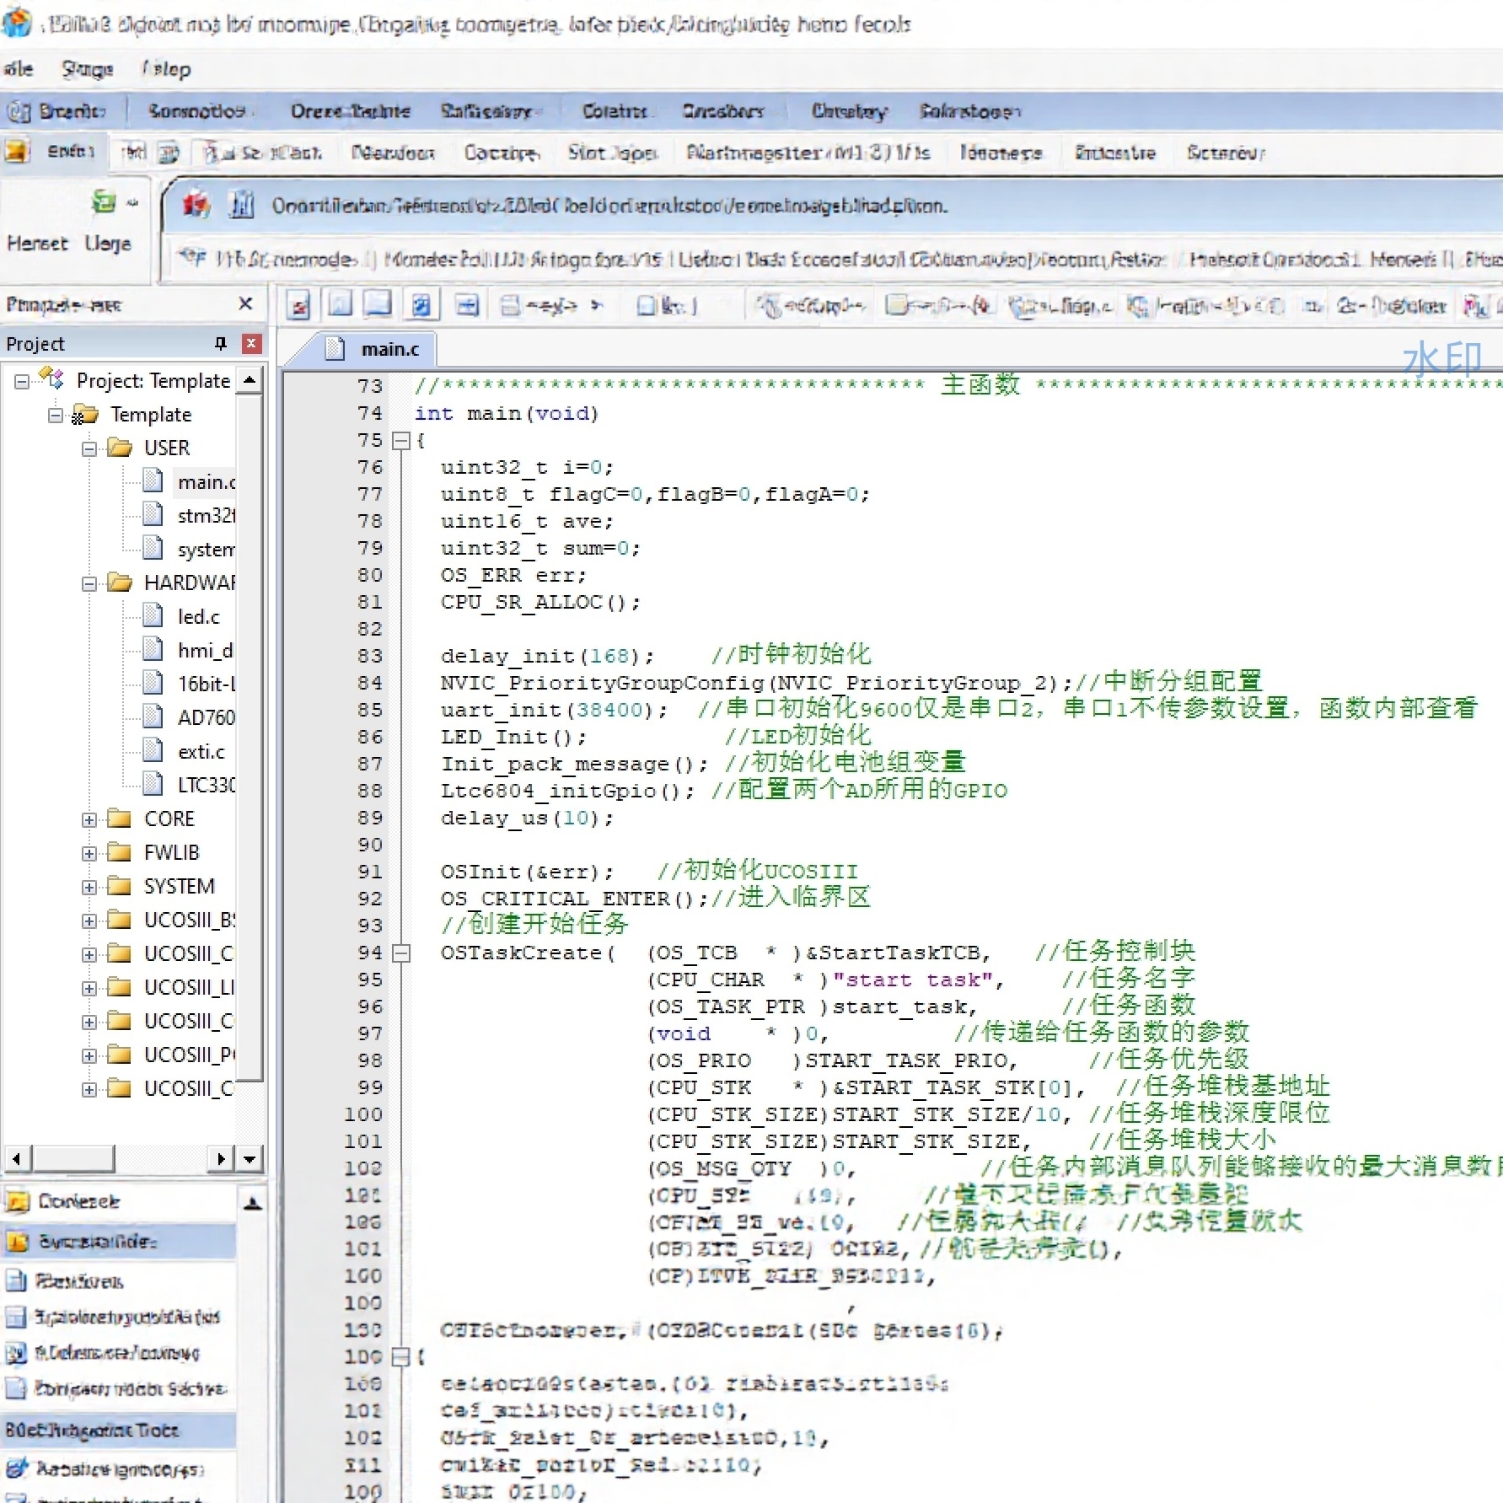This screenshot has width=1503, height=1503.
Task: Click the USER folder icon in the project tree
Action: (x=120, y=448)
